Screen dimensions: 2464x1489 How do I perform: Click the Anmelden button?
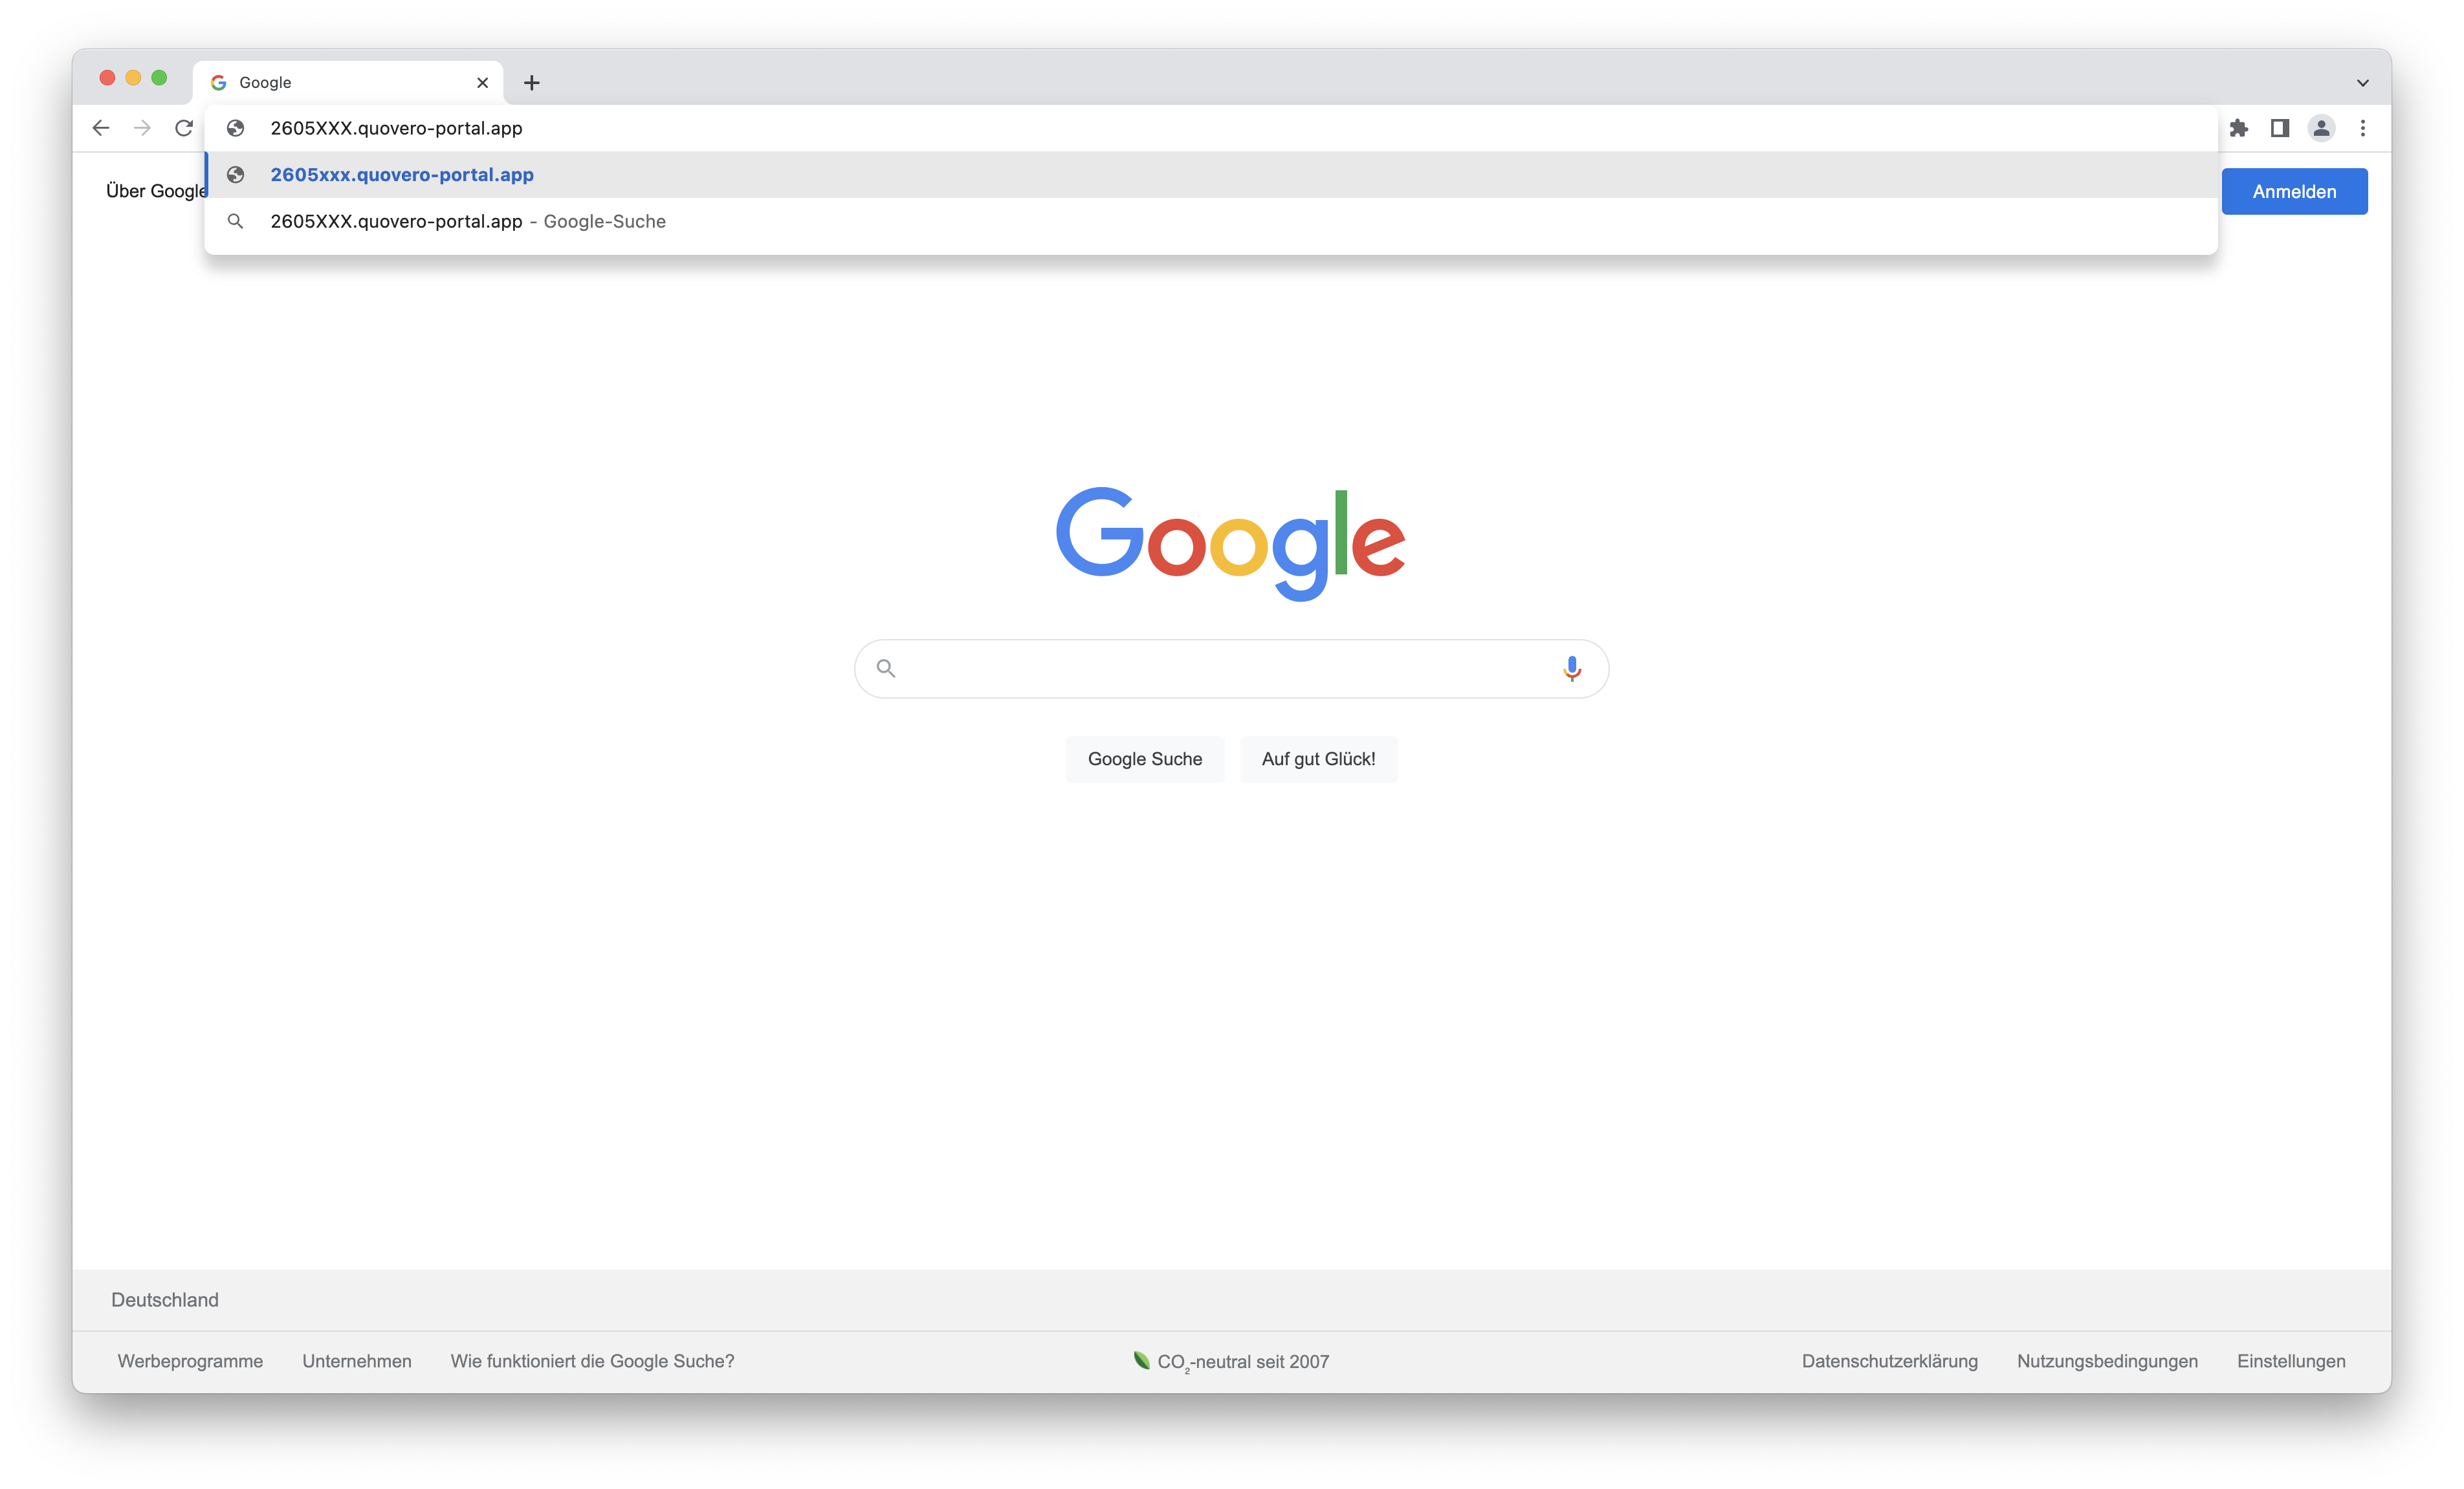coord(2294,192)
